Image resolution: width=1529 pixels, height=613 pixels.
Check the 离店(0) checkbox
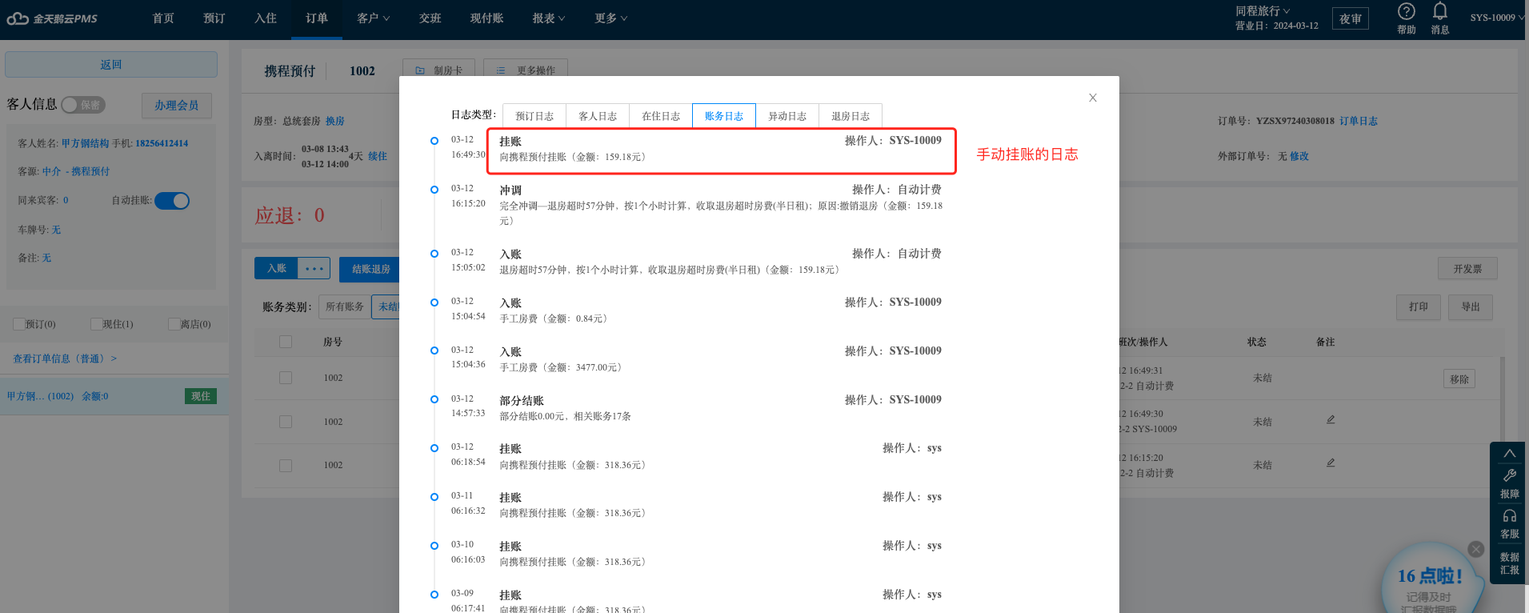click(174, 324)
